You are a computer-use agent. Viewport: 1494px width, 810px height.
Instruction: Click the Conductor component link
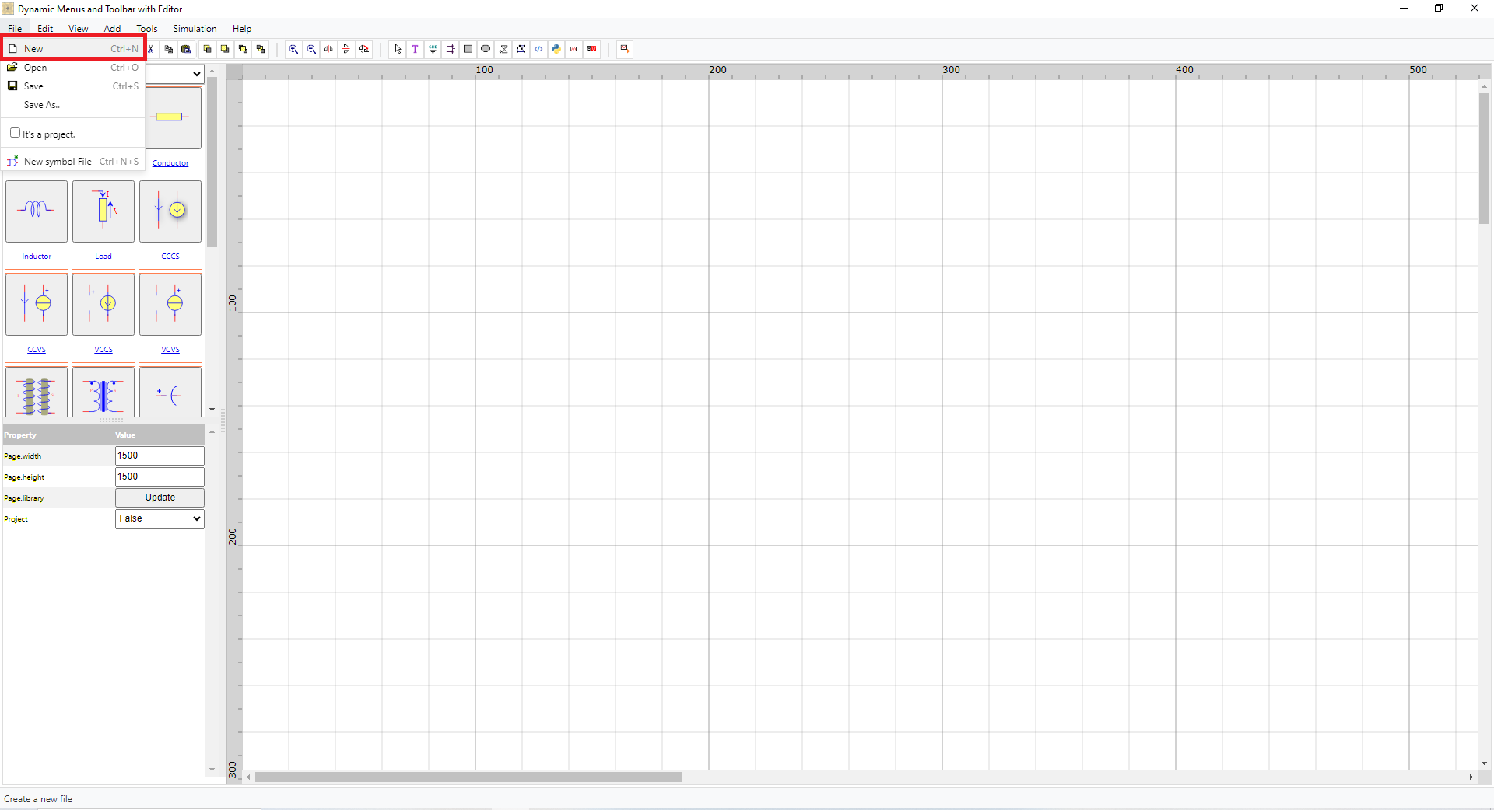point(170,163)
